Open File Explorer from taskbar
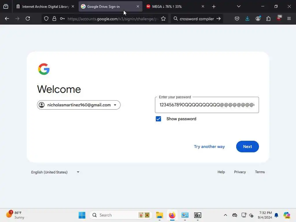 [x=160, y=215]
